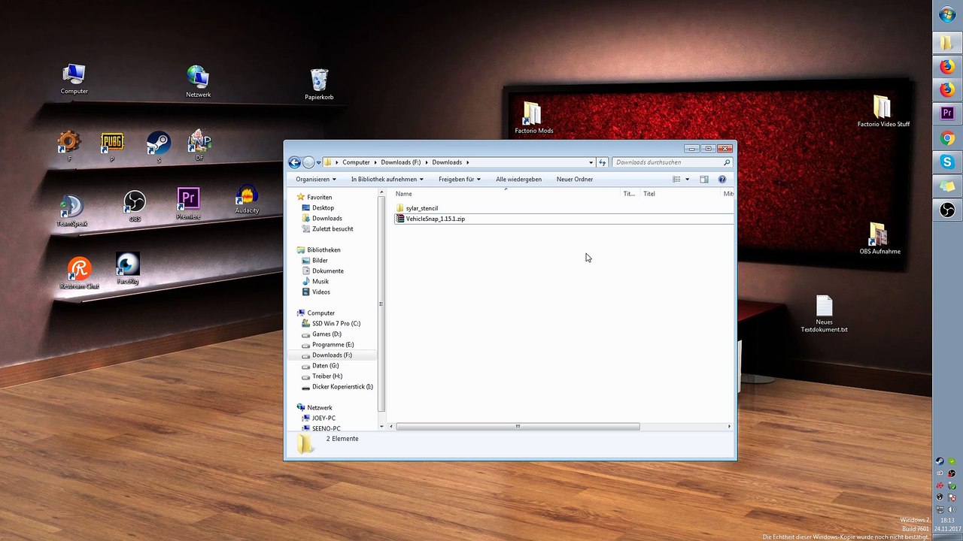Select the Steam desktop icon

coord(159,146)
